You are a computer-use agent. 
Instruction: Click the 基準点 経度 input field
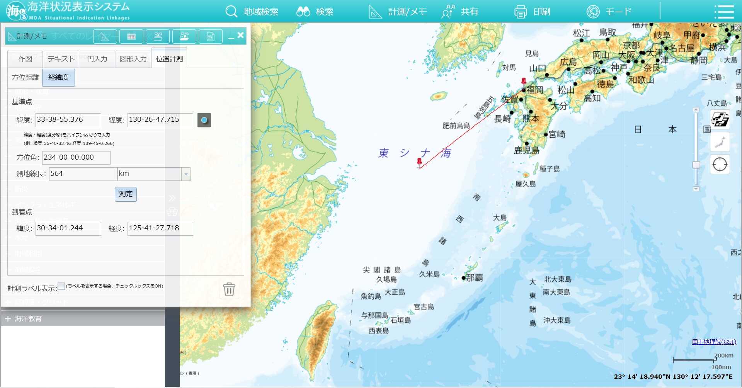tap(160, 120)
